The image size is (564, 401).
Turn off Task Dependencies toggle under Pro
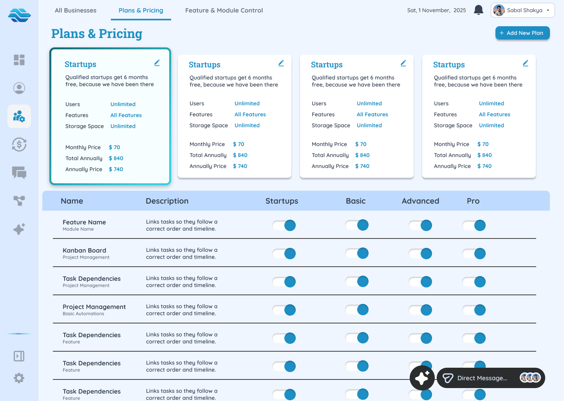click(474, 282)
